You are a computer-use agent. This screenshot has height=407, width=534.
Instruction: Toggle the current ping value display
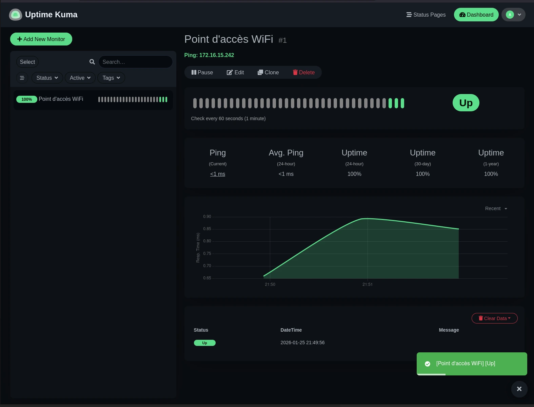(x=218, y=174)
